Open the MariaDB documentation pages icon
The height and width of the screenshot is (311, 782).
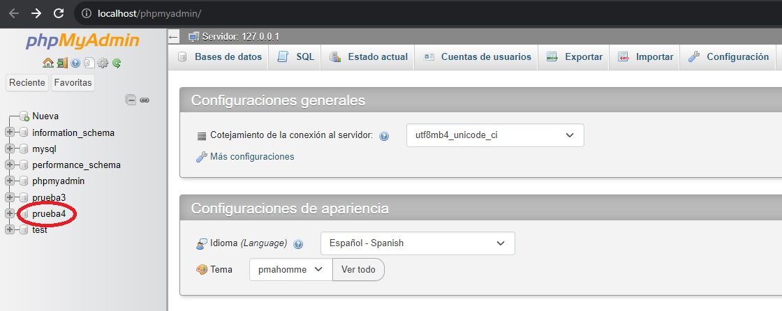[89, 63]
